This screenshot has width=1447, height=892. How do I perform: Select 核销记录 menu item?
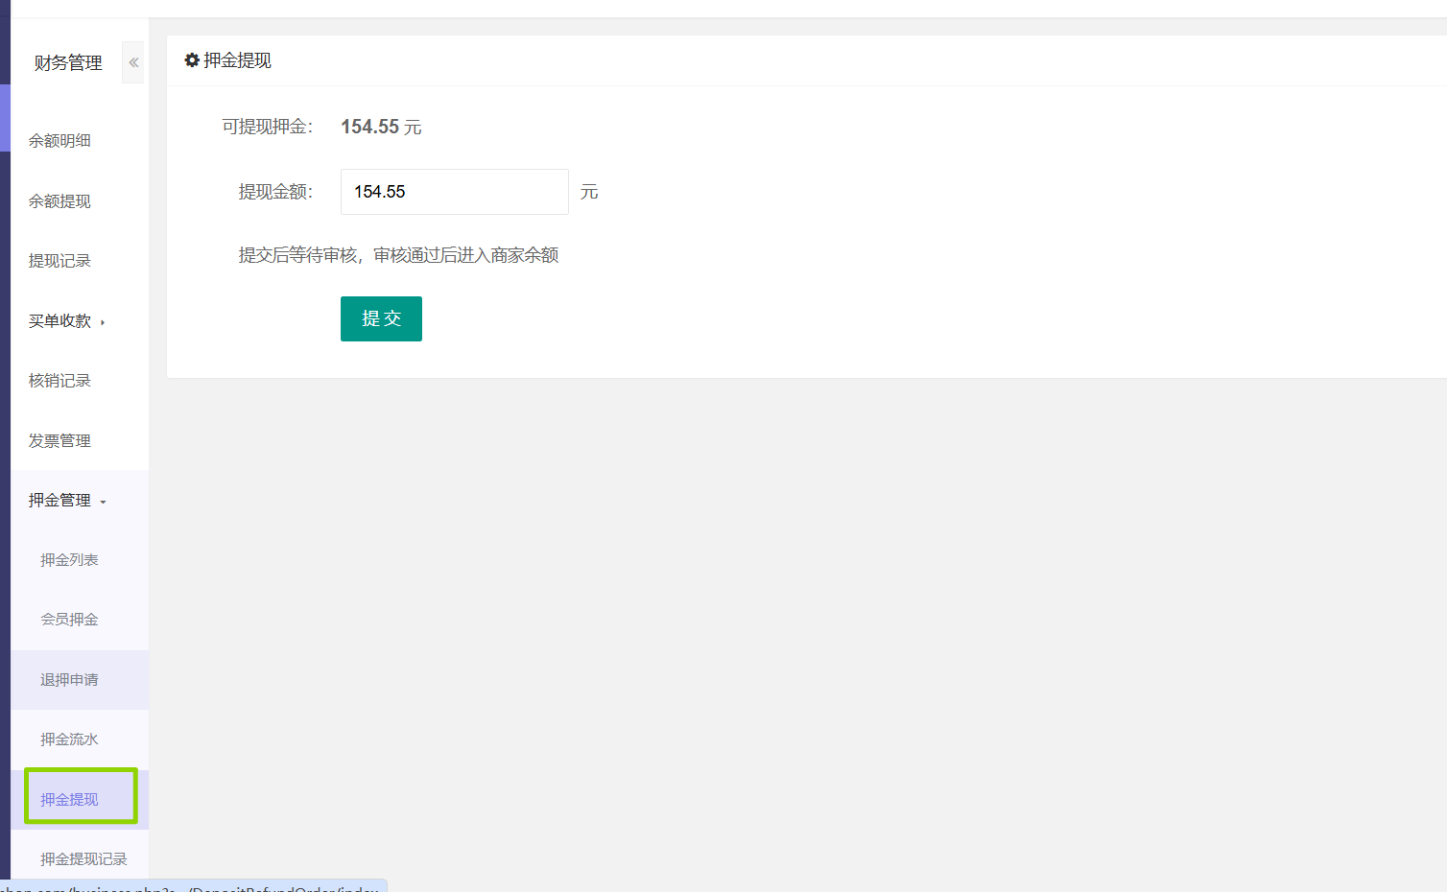point(59,381)
